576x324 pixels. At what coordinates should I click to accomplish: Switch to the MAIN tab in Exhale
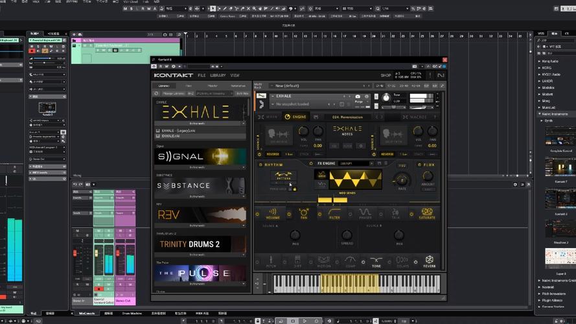coord(268,117)
